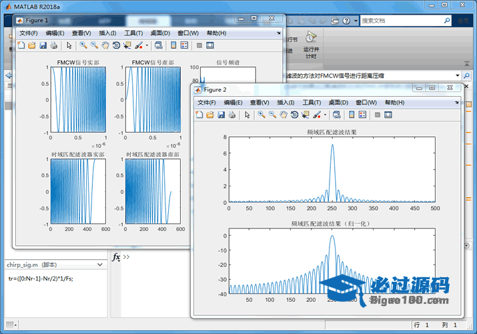Activate Zoom In tool in Figure 2

(262, 115)
